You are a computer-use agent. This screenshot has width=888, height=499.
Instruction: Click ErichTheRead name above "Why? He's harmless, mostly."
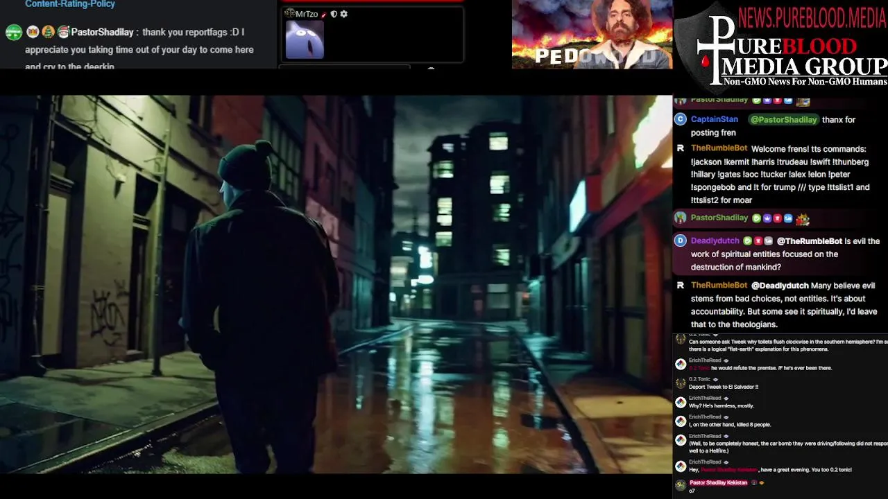(705, 399)
